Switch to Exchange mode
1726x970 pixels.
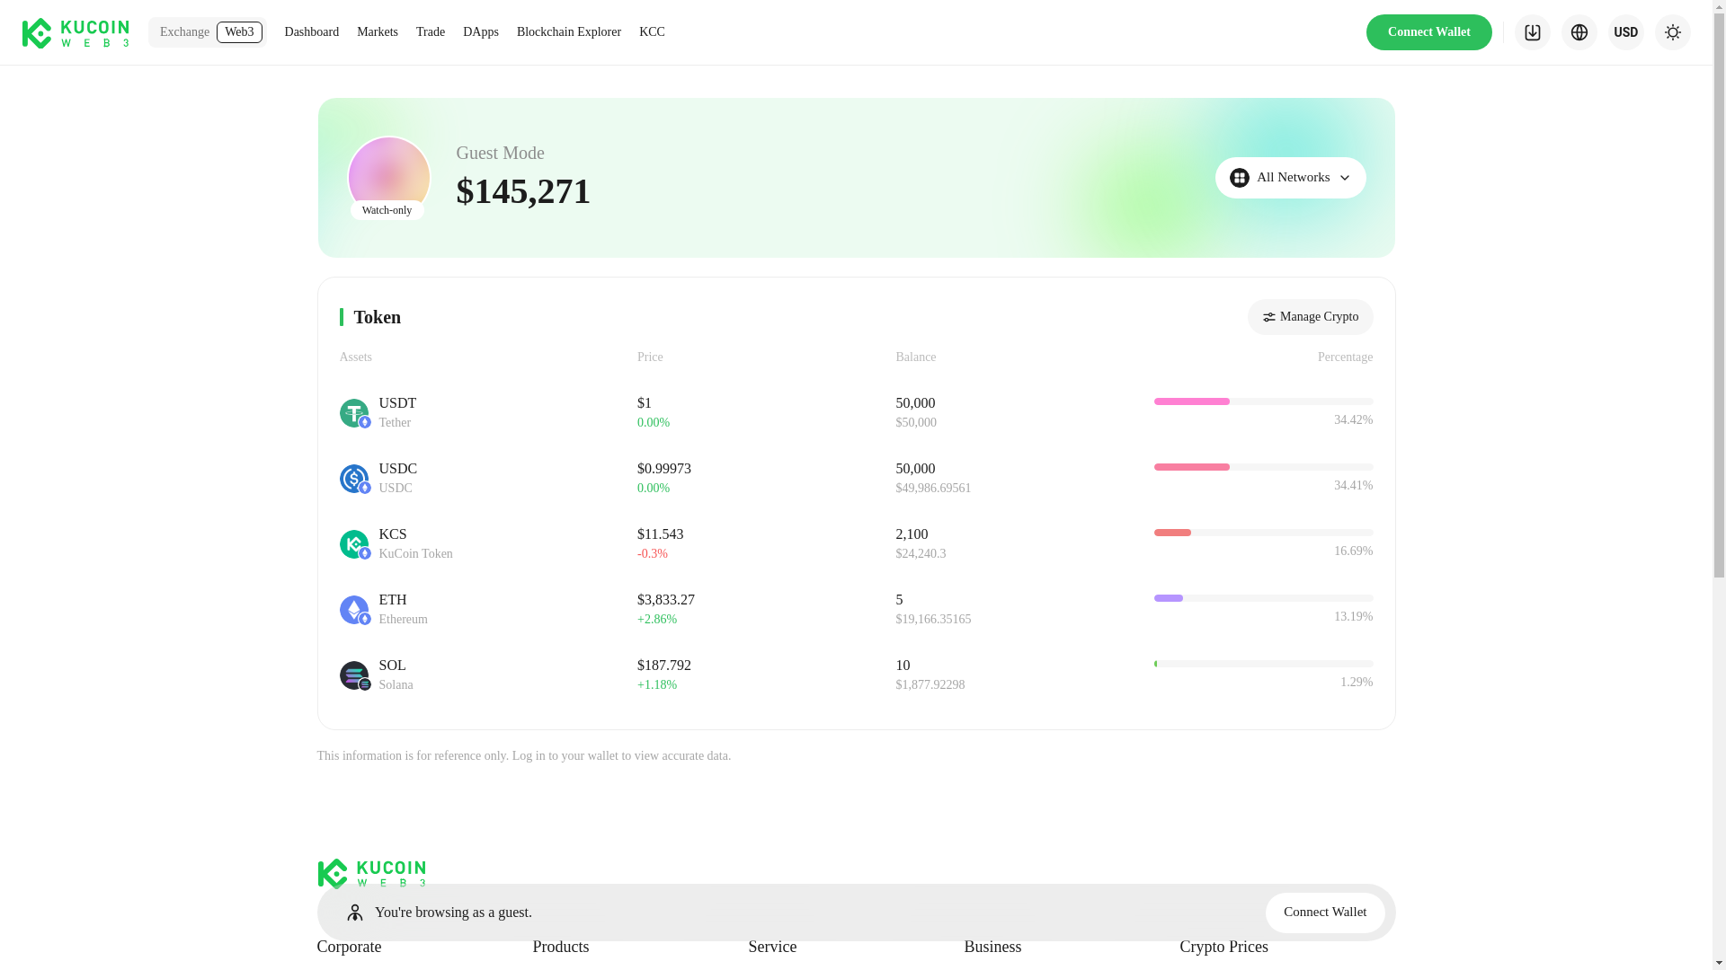coord(184,32)
